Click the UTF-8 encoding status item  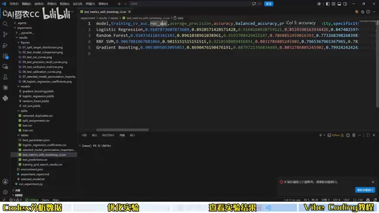click(x=336, y=200)
